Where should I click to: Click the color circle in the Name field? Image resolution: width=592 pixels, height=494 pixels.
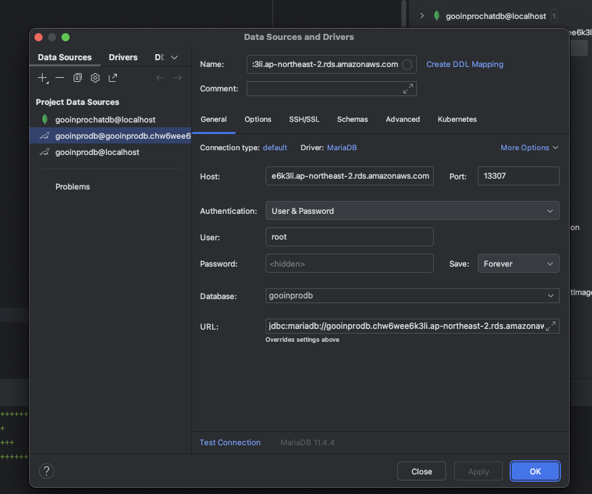coord(407,65)
